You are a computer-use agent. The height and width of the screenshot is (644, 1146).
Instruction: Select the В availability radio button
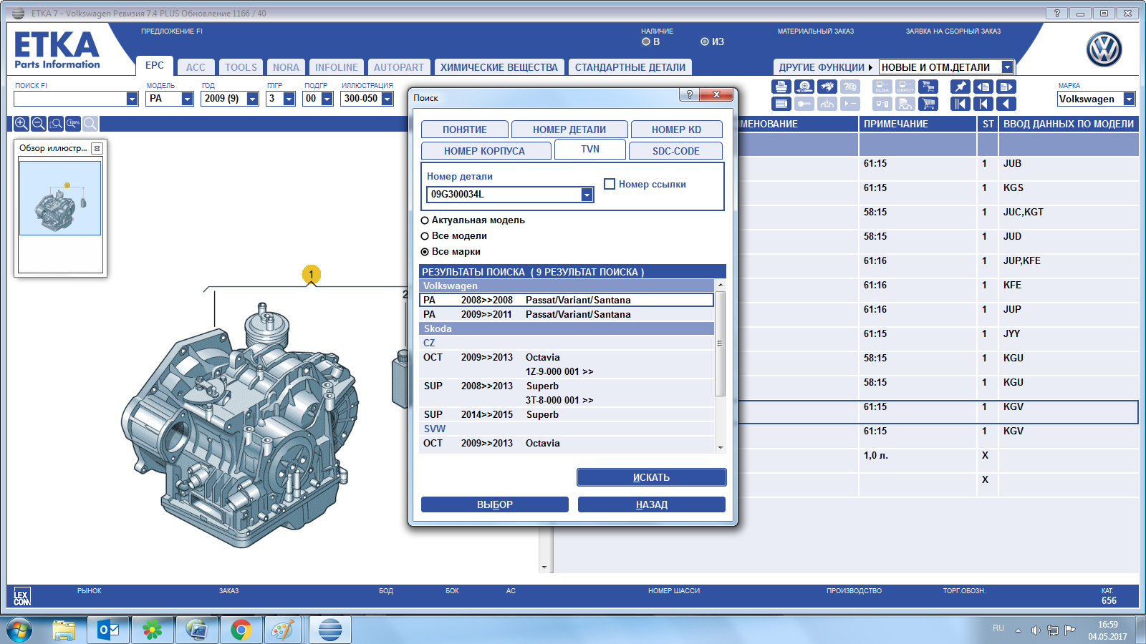click(x=646, y=42)
